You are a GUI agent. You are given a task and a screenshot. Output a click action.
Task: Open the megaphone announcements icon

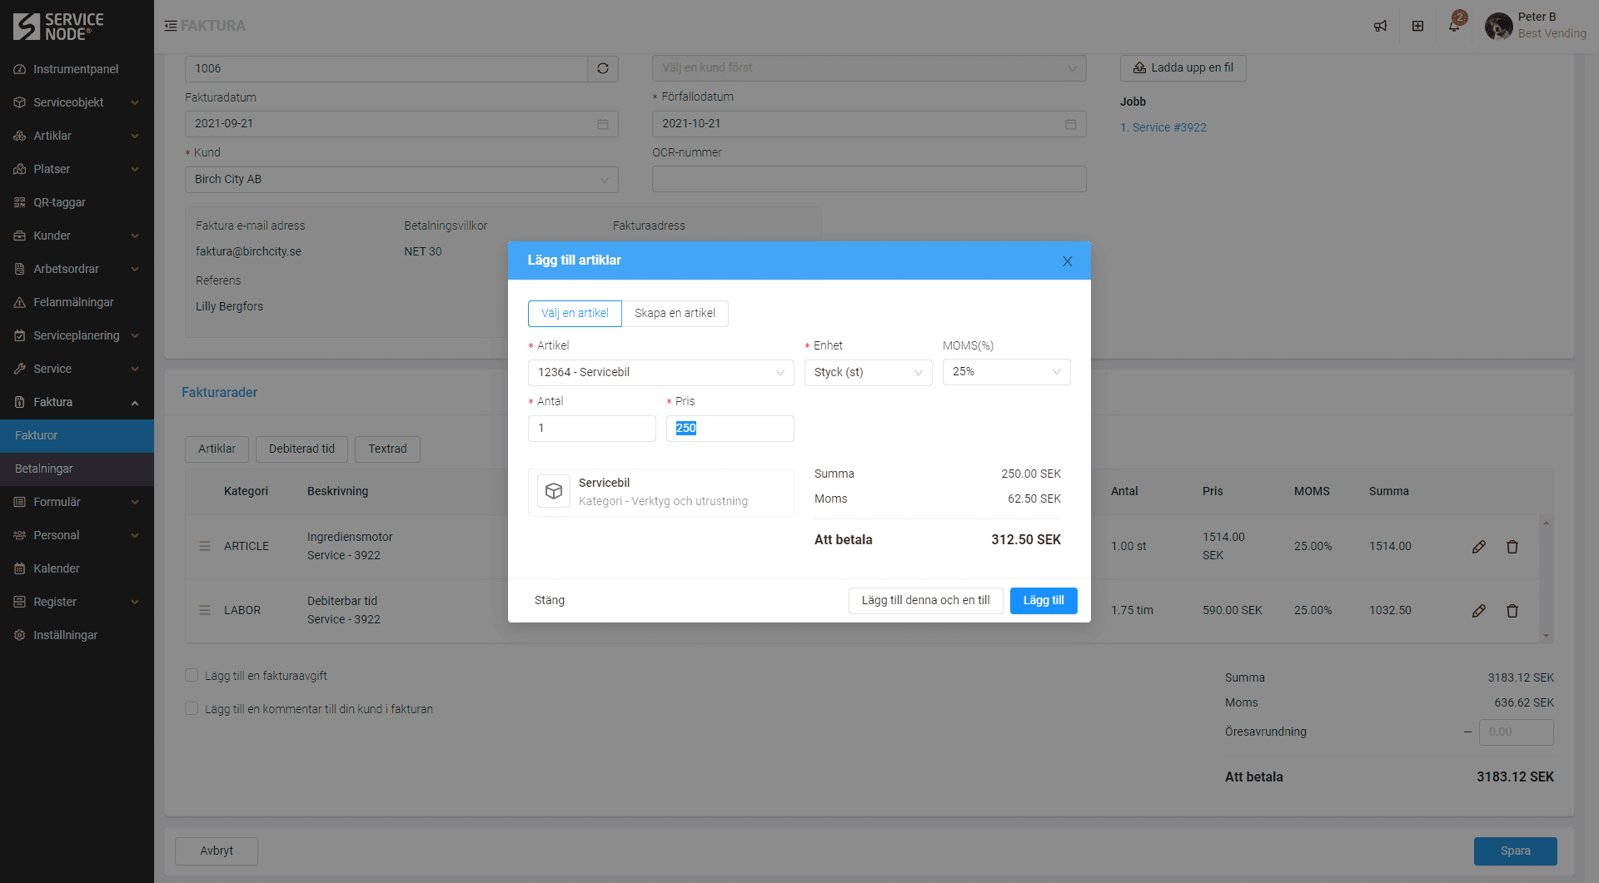[x=1380, y=26]
